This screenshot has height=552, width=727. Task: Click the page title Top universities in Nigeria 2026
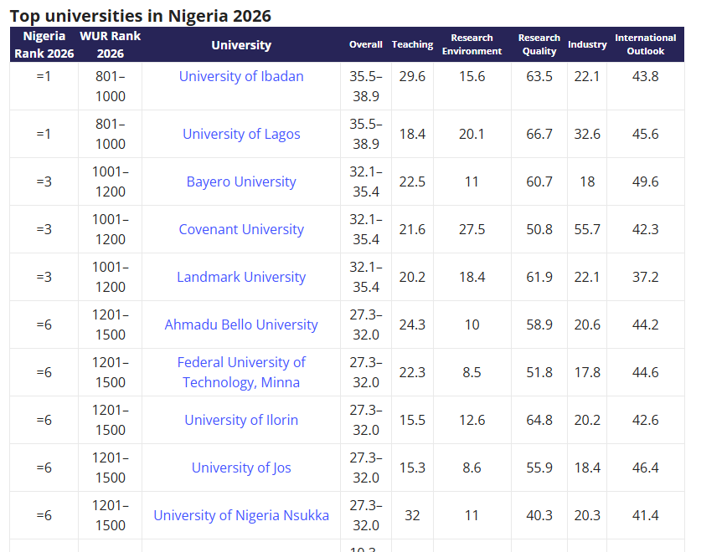point(141,16)
